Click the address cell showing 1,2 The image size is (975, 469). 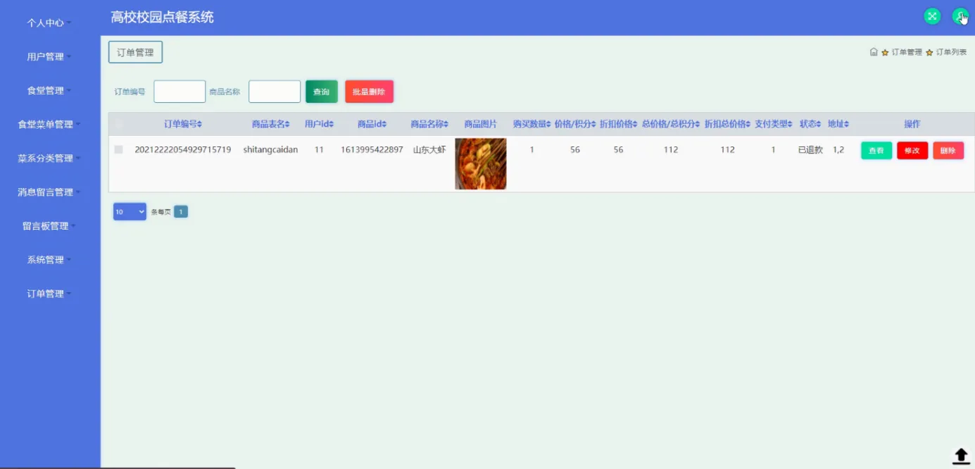[x=838, y=149]
